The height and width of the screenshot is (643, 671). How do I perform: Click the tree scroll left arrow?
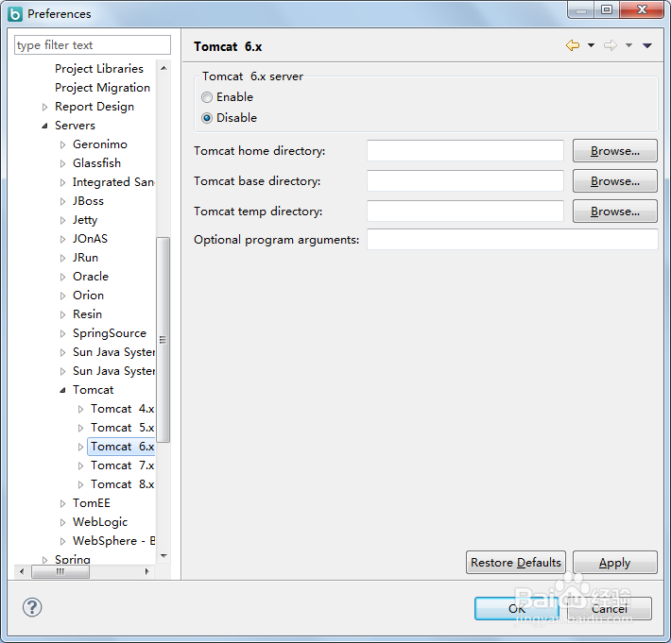click(x=22, y=571)
